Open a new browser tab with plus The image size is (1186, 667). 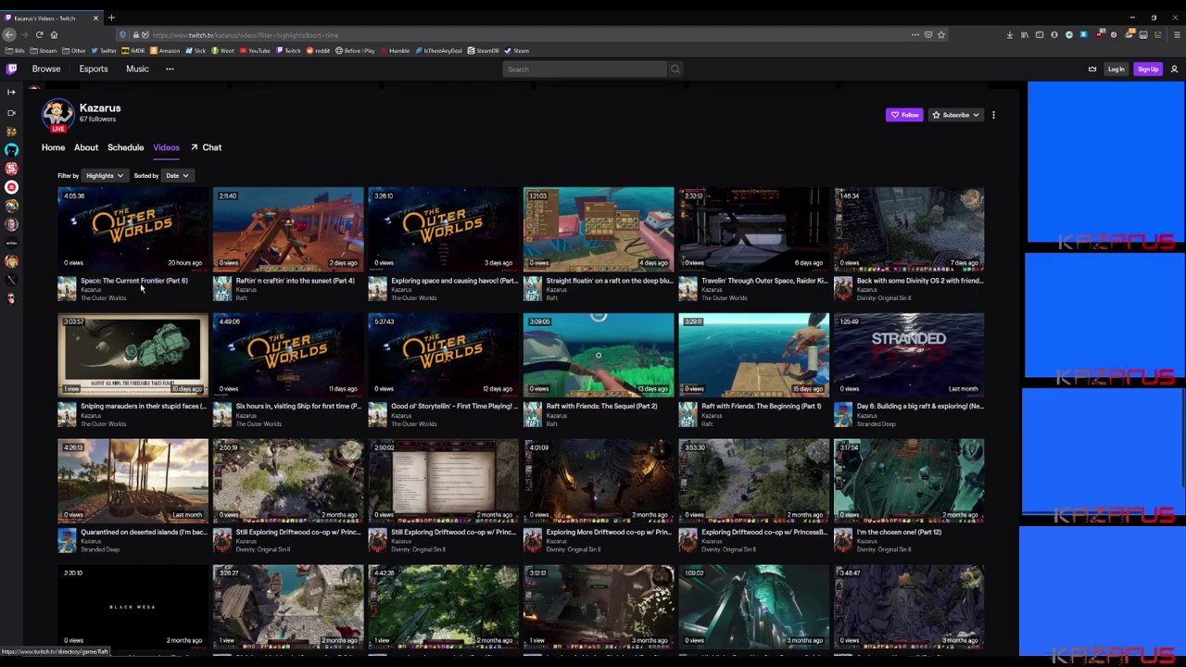(x=111, y=18)
